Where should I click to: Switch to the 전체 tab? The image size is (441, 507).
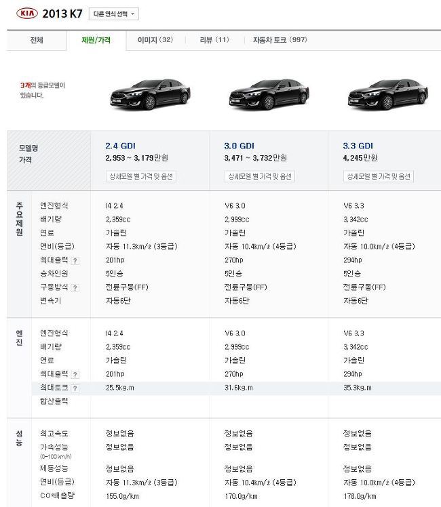click(x=37, y=40)
